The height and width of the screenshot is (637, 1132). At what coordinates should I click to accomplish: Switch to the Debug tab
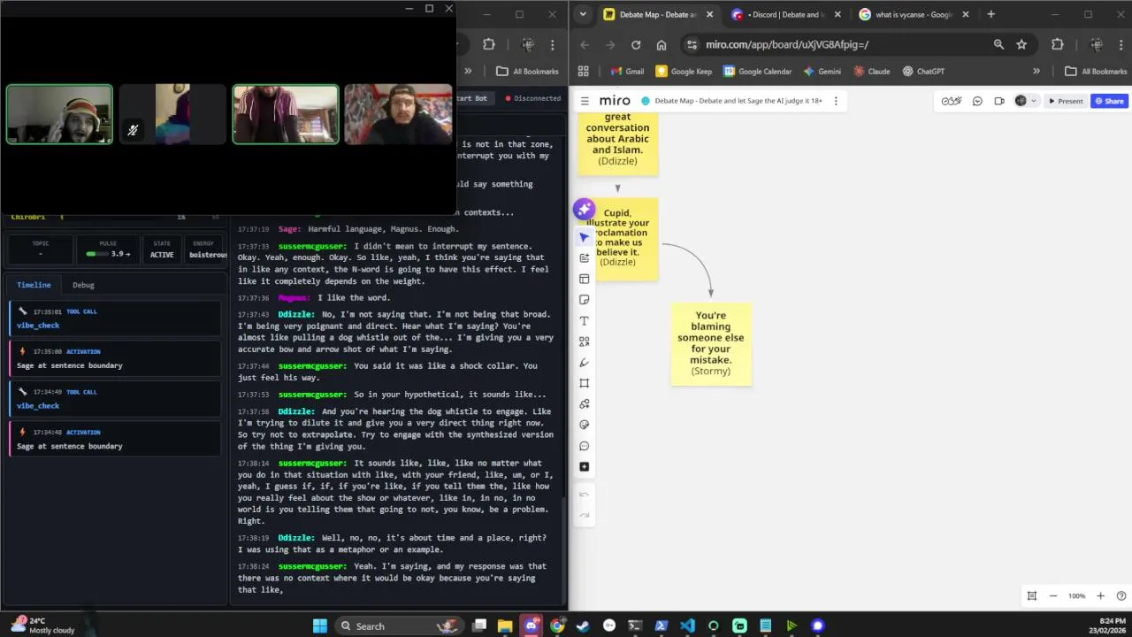(83, 285)
